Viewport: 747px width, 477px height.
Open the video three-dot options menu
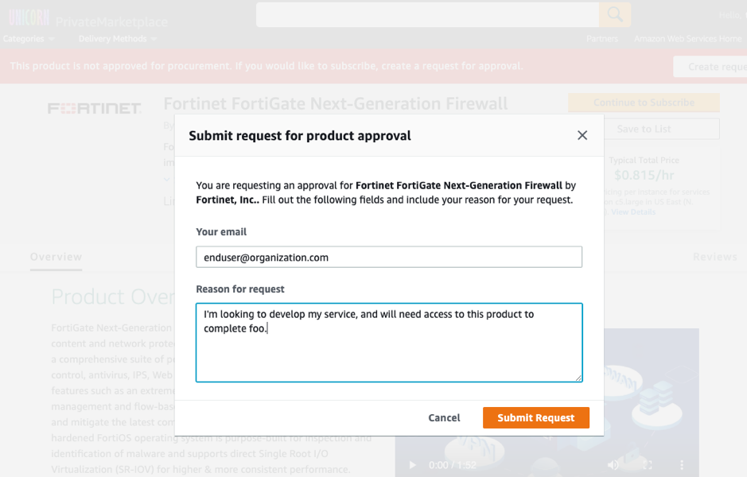(680, 464)
